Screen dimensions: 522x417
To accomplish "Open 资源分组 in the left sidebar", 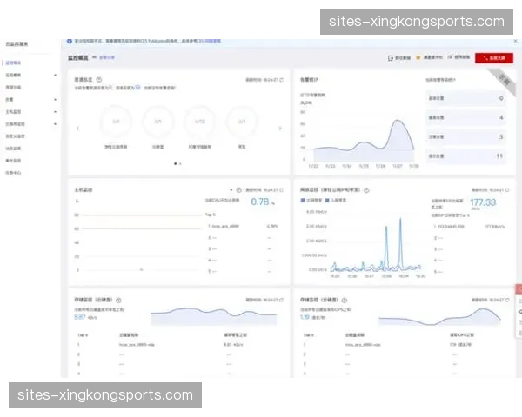I will pyautogui.click(x=16, y=87).
